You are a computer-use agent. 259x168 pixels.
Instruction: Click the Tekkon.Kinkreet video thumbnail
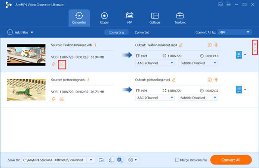click(x=26, y=55)
